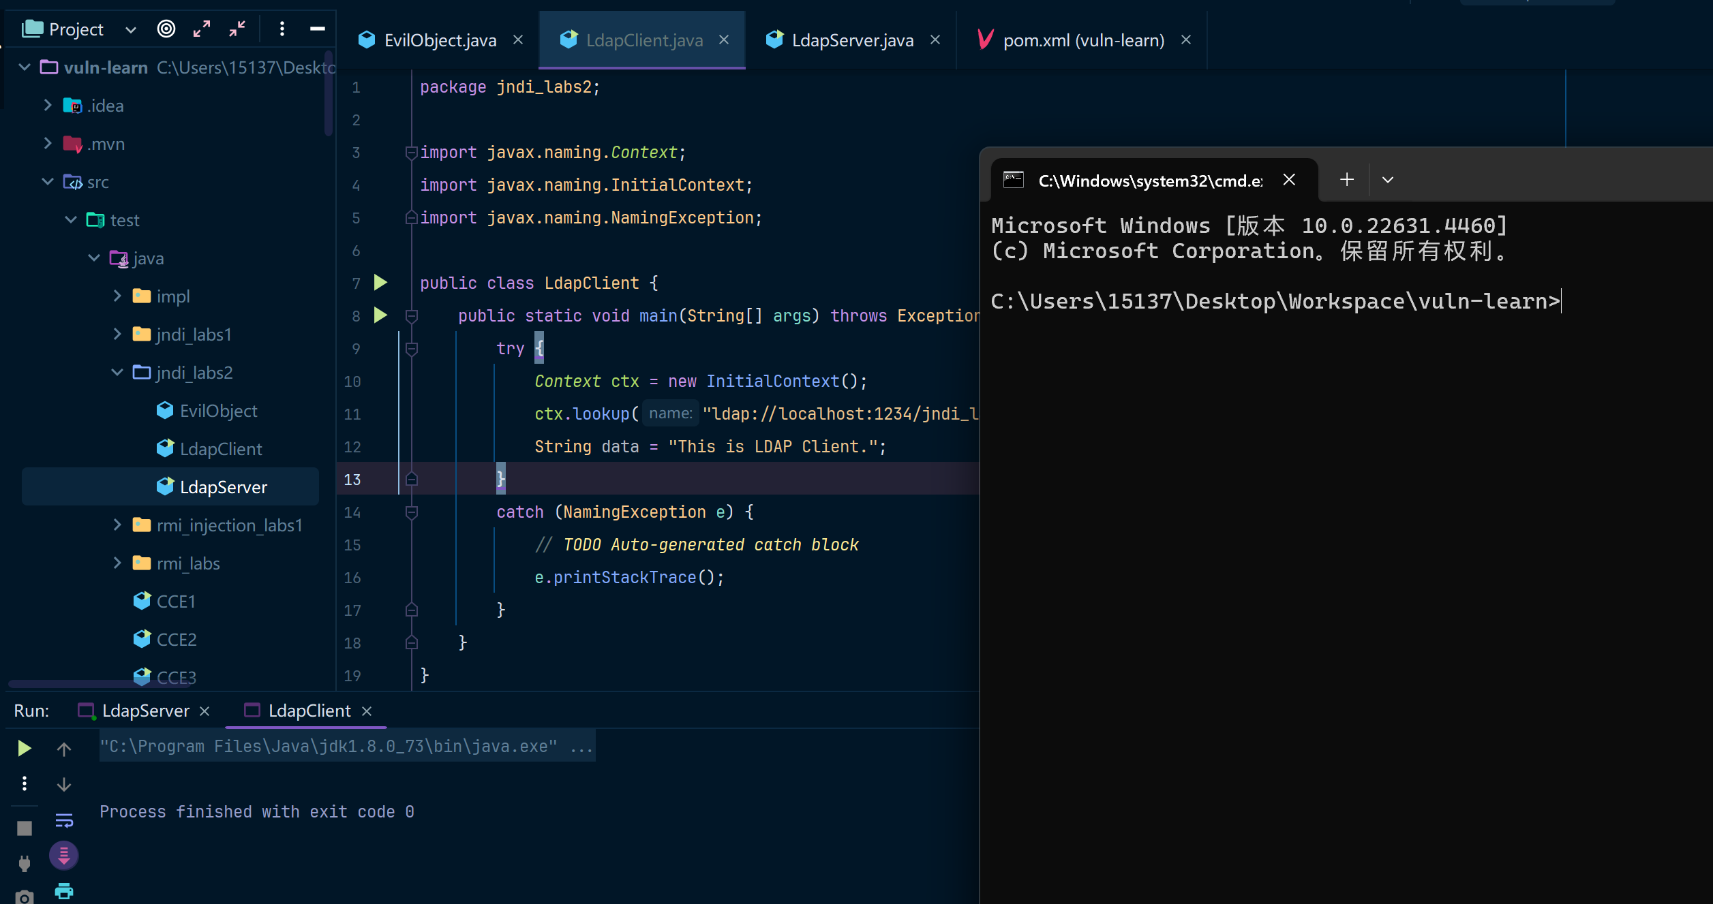Click the fold end marker at line 13

click(411, 479)
